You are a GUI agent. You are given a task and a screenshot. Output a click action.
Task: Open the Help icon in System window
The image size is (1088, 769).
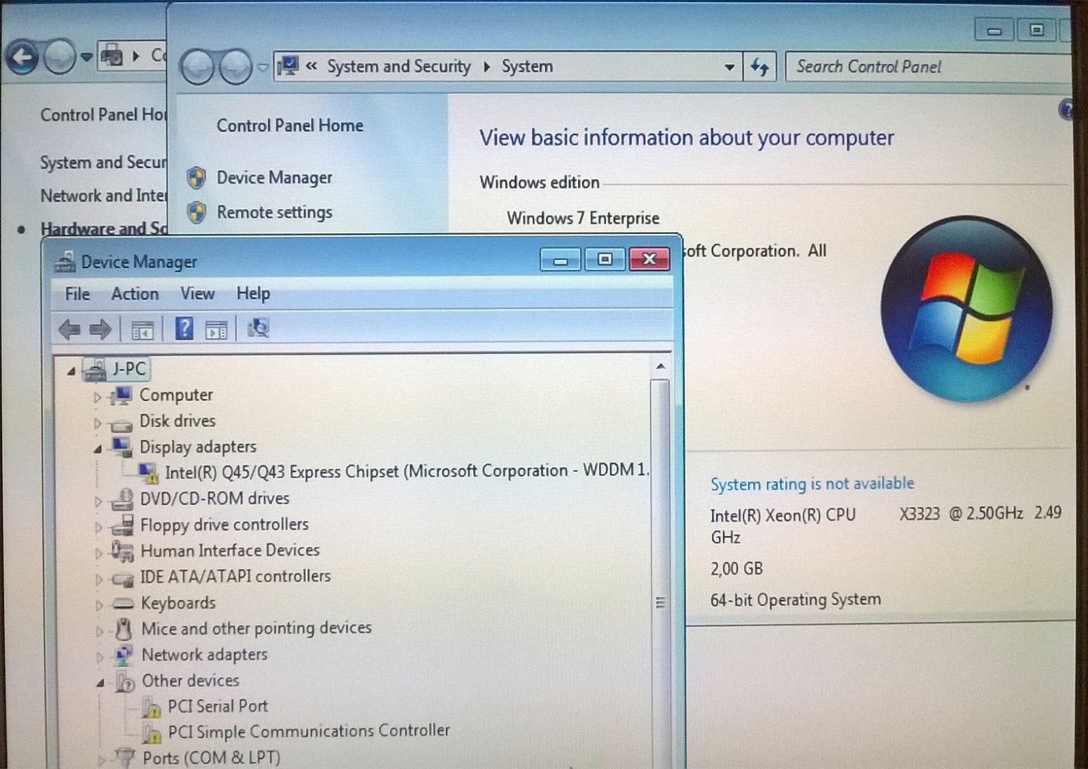1066,109
